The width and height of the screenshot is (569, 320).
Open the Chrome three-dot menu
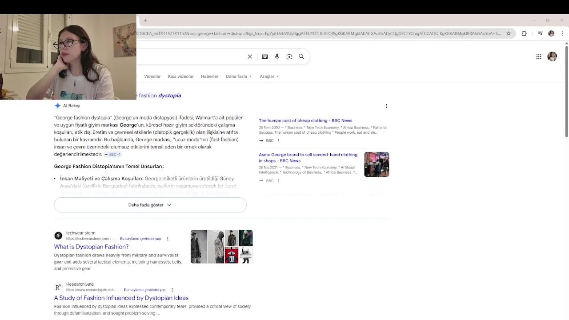tap(562, 33)
